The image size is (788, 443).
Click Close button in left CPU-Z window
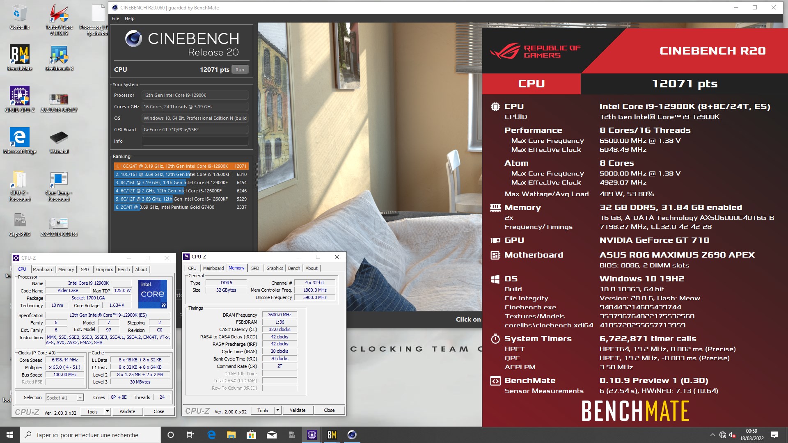click(159, 411)
